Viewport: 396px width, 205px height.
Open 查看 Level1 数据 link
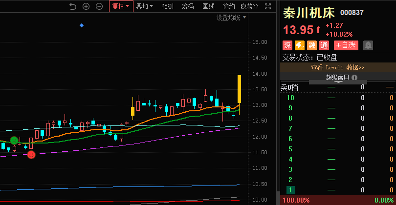[338, 67]
